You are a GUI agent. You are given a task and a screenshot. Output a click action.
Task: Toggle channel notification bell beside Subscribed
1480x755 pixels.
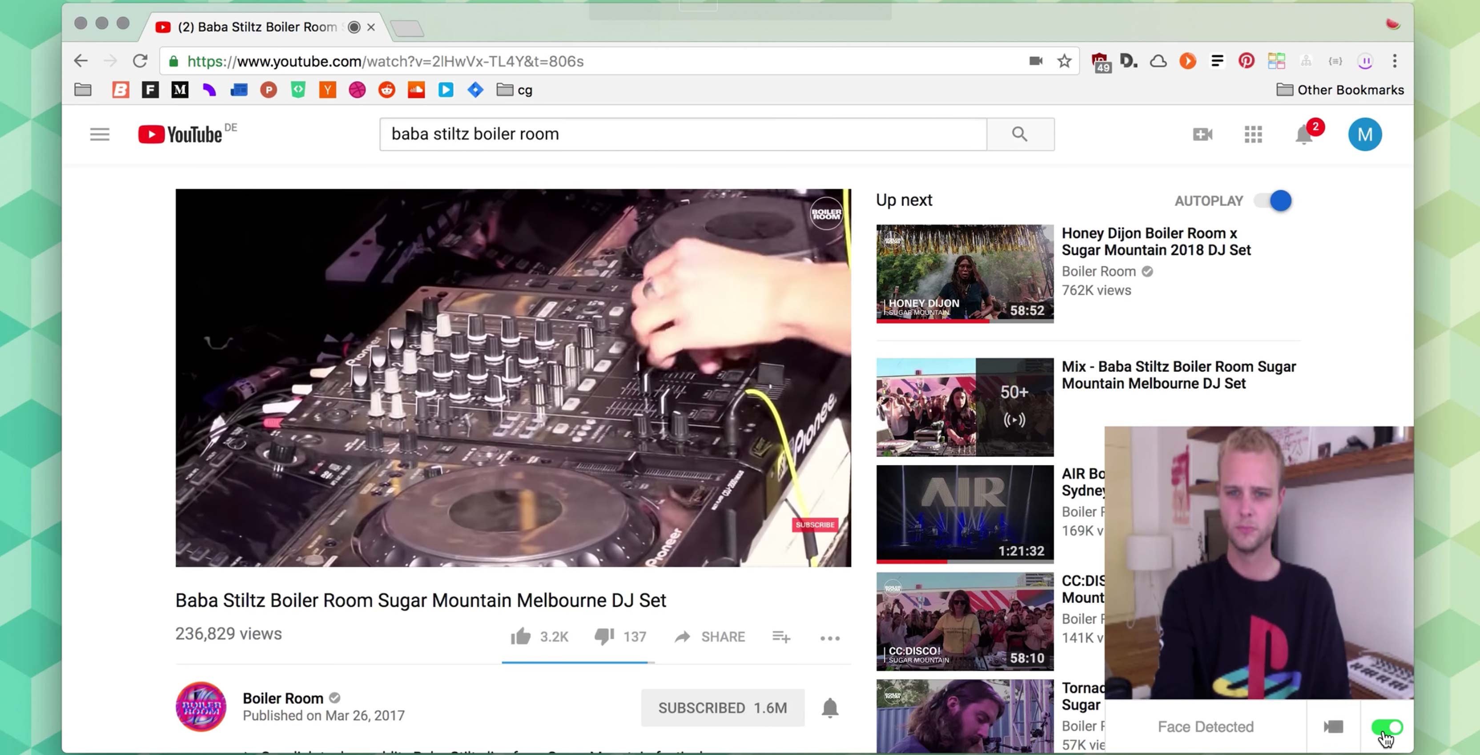(830, 707)
